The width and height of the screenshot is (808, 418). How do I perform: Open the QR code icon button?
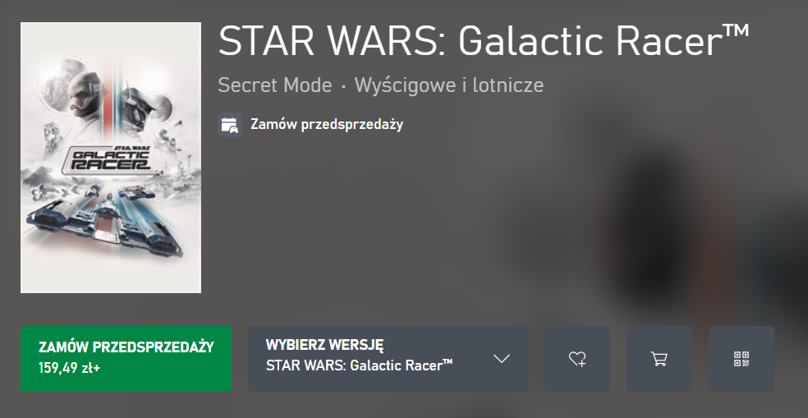[x=741, y=359]
